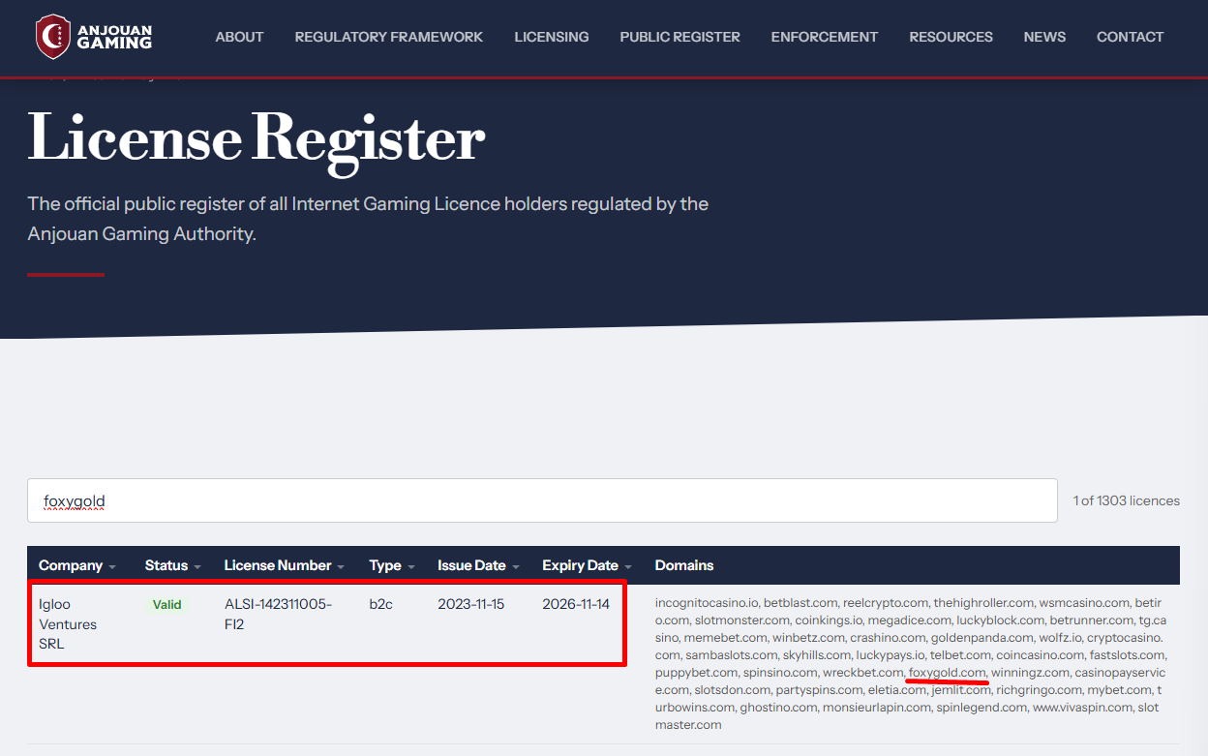The image size is (1208, 756).
Task: Go to the NEWS page
Action: [1045, 37]
